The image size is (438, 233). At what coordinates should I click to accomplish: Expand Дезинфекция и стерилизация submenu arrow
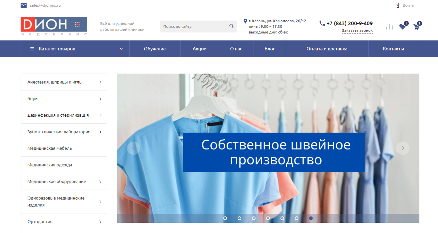[100, 115]
